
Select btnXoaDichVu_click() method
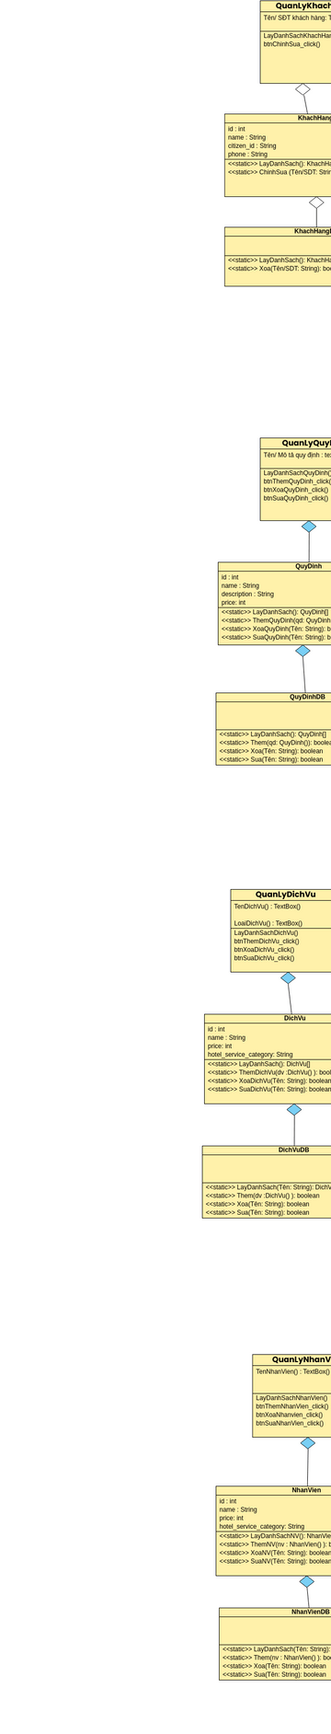264,949
